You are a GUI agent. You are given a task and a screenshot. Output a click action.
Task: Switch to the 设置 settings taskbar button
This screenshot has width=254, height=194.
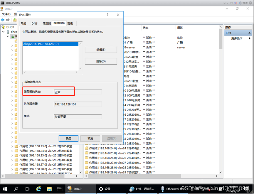(x=111, y=189)
